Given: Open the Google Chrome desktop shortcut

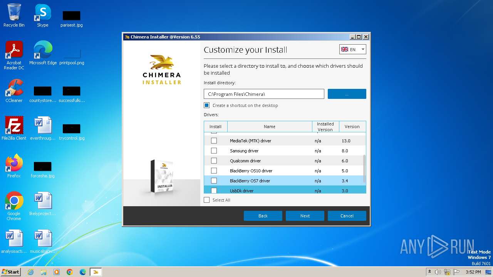Looking at the screenshot, I should (14, 206).
